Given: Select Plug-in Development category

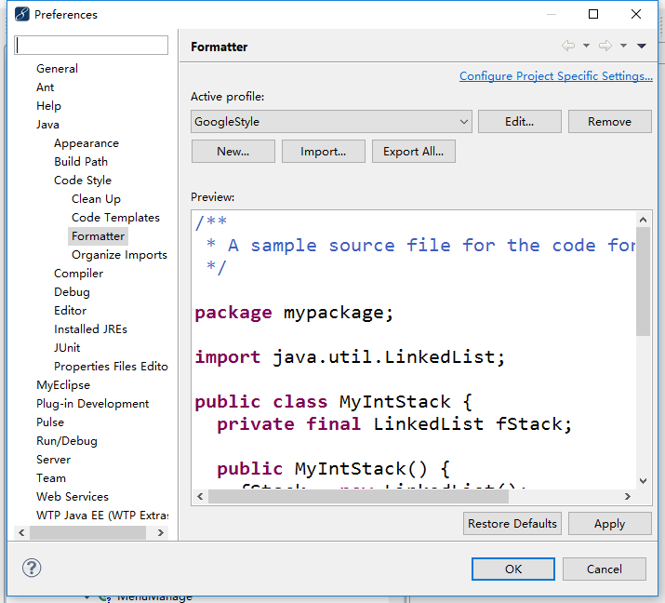Looking at the screenshot, I should (93, 404).
